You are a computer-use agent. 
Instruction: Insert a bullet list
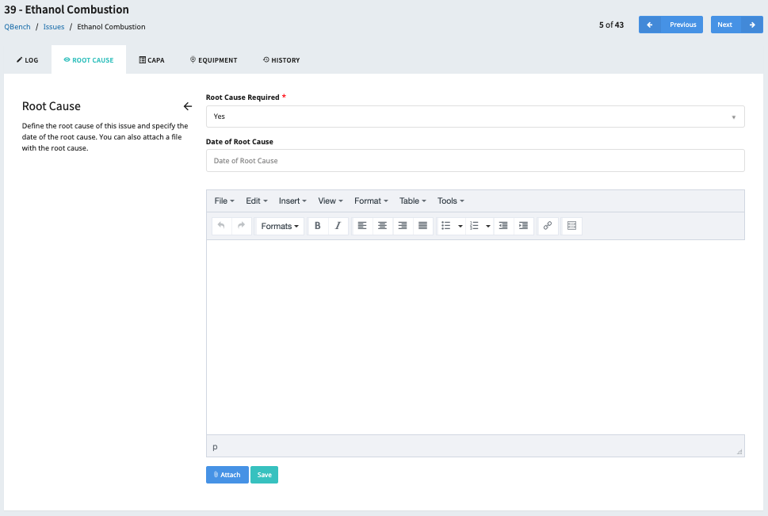(445, 226)
